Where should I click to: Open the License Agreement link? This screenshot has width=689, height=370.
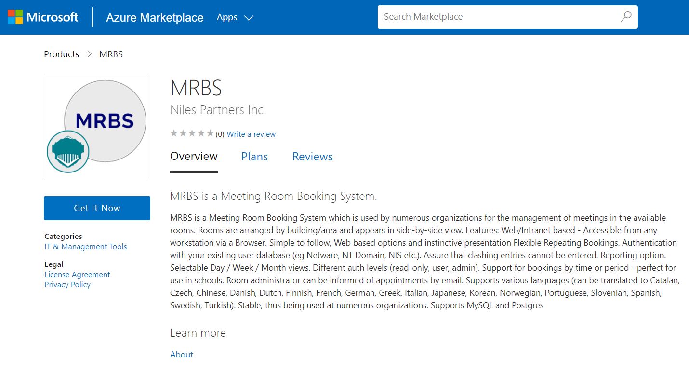click(77, 275)
